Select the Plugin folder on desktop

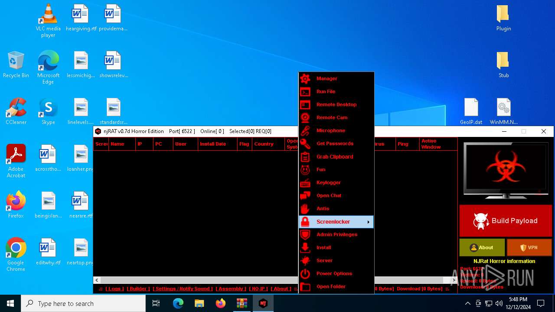pos(503,18)
